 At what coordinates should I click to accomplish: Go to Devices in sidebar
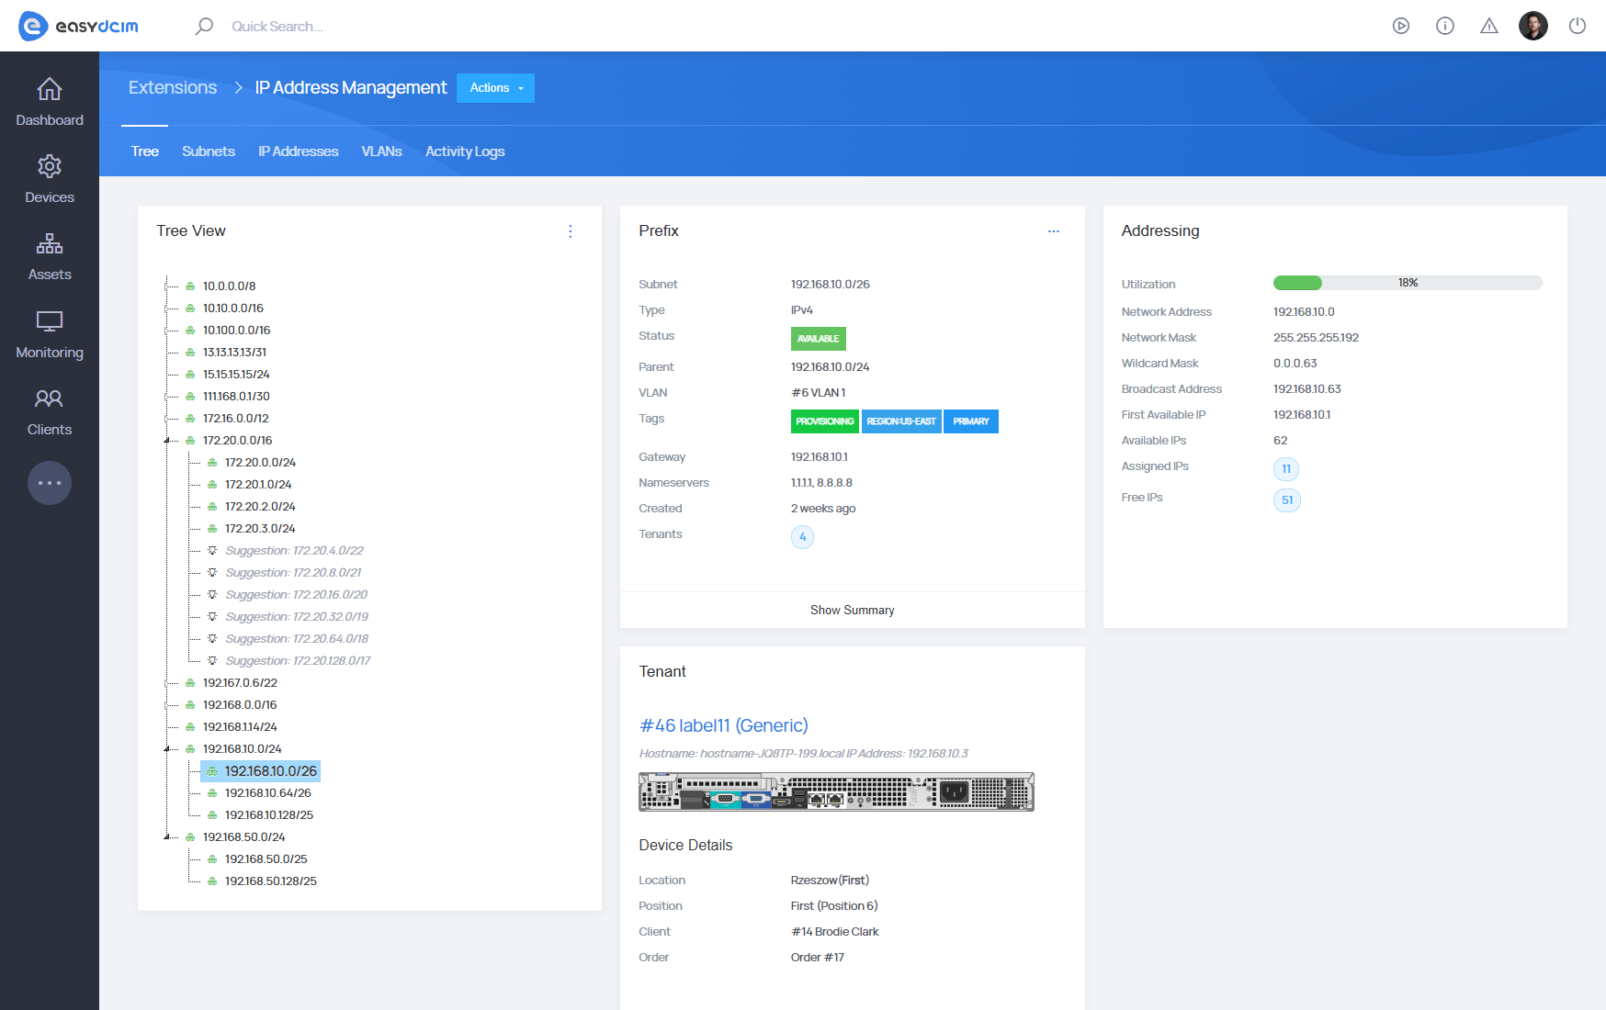[x=50, y=179]
